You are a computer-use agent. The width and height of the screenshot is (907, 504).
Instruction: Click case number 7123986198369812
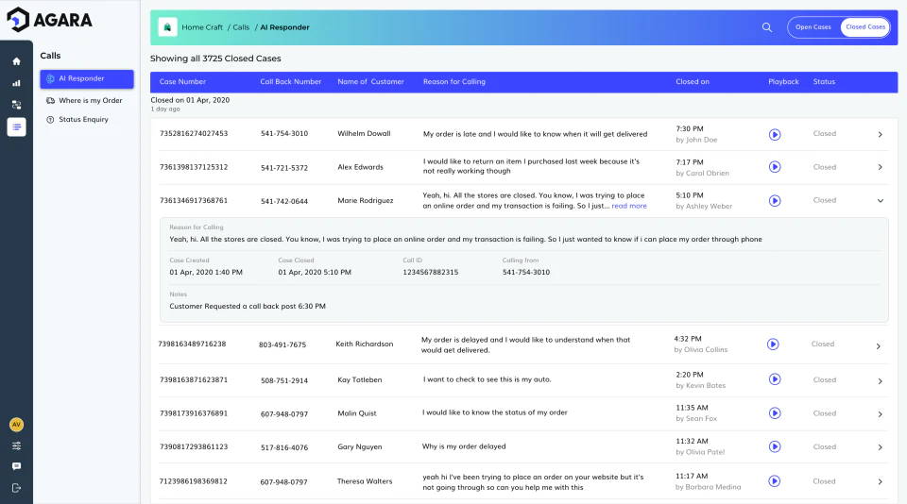193,481
